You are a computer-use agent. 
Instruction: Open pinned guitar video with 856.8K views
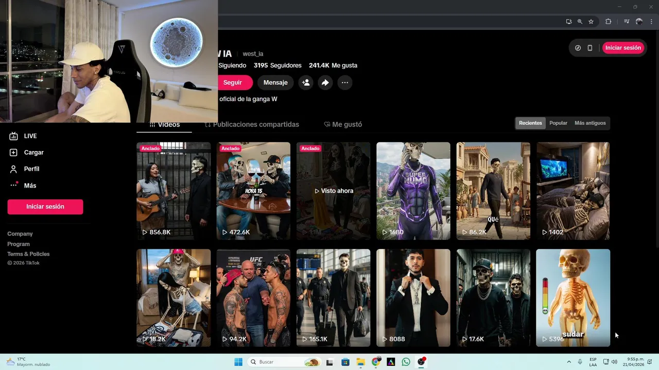pyautogui.click(x=174, y=191)
